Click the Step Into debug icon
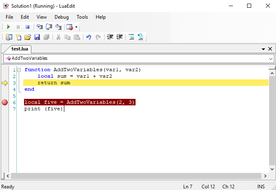The image size is (276, 190). 39,27
